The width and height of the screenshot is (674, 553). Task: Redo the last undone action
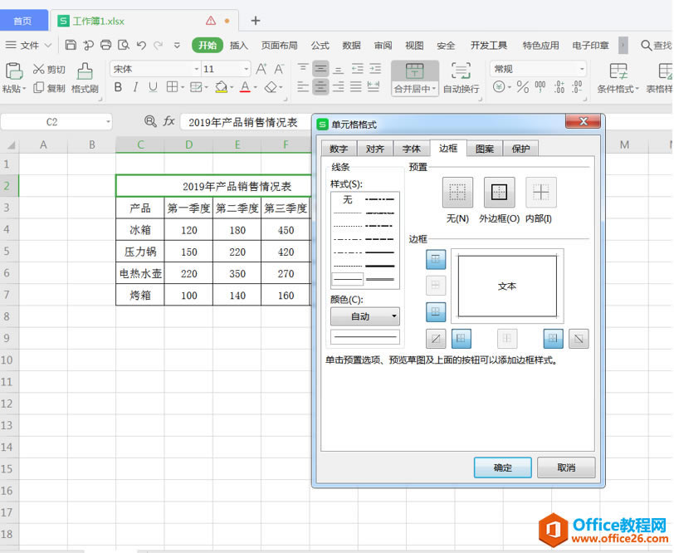pyautogui.click(x=159, y=45)
